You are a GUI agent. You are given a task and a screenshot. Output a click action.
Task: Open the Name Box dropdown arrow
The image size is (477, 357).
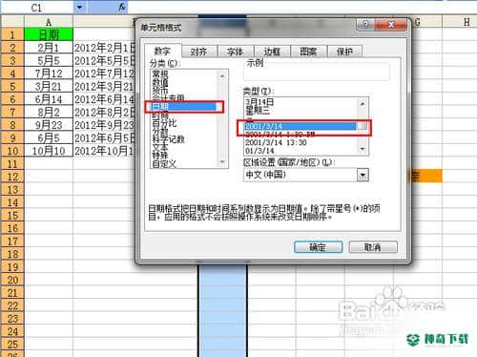[80, 8]
